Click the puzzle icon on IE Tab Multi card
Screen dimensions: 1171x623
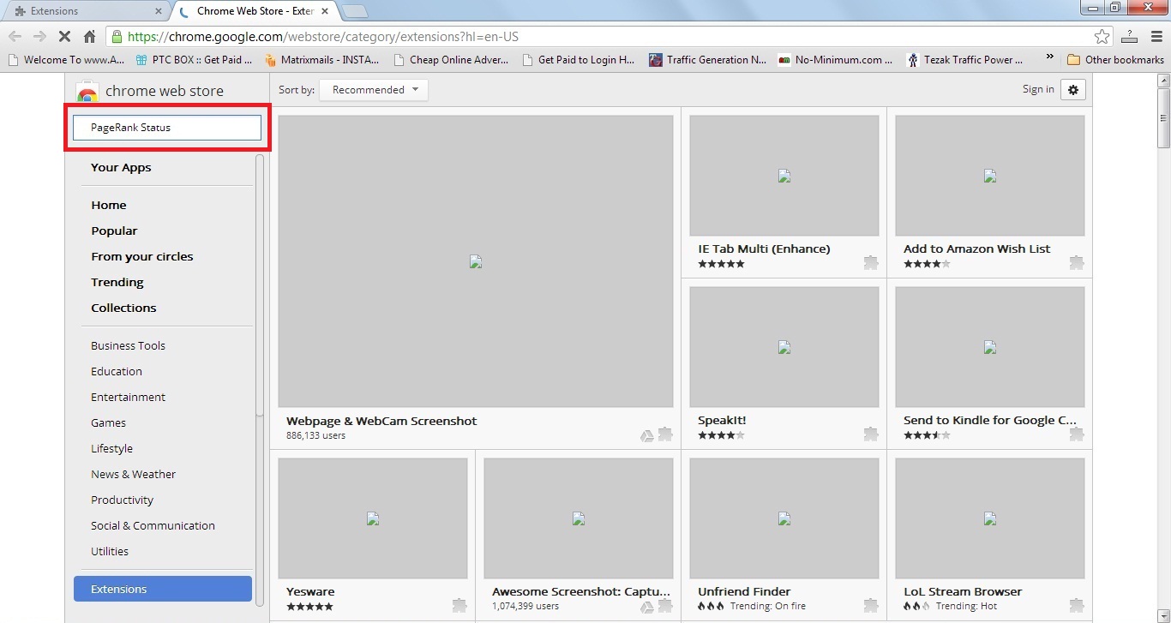[x=871, y=263]
